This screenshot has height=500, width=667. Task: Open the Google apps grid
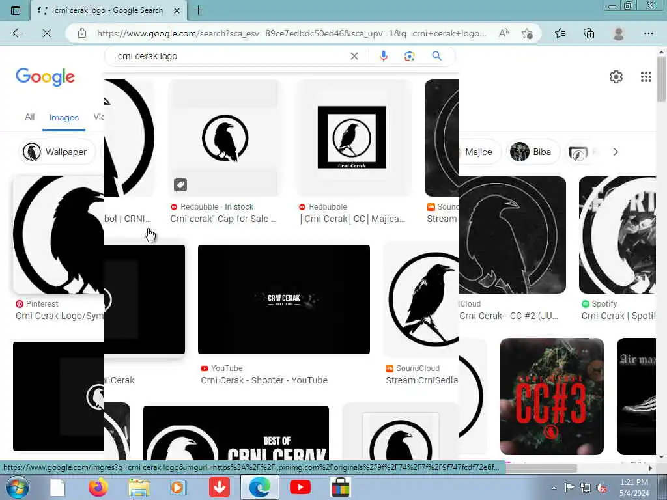pyautogui.click(x=646, y=77)
